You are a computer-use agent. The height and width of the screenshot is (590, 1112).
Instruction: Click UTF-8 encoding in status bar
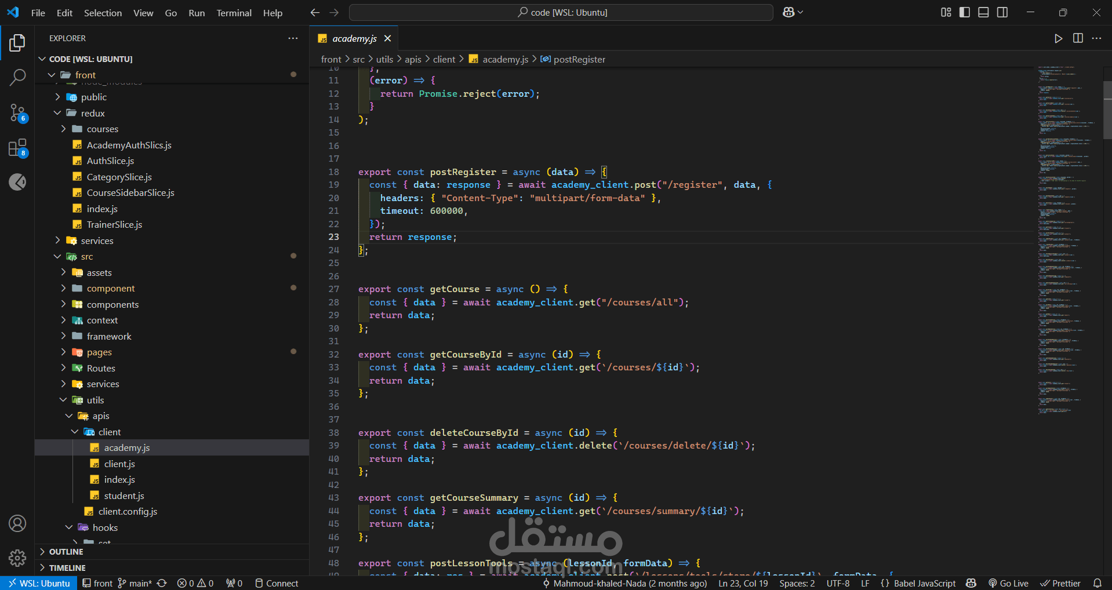(x=838, y=583)
